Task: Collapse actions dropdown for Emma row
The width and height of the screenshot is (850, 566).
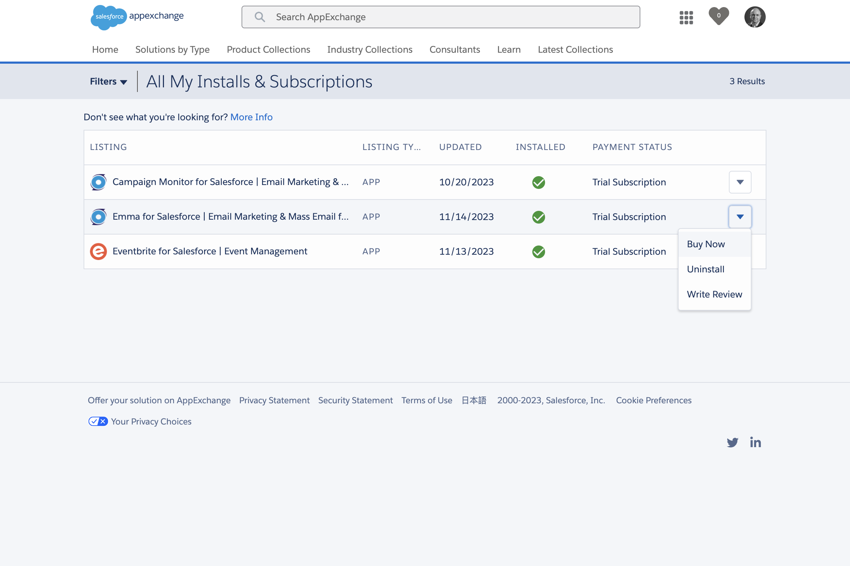Action: click(740, 216)
